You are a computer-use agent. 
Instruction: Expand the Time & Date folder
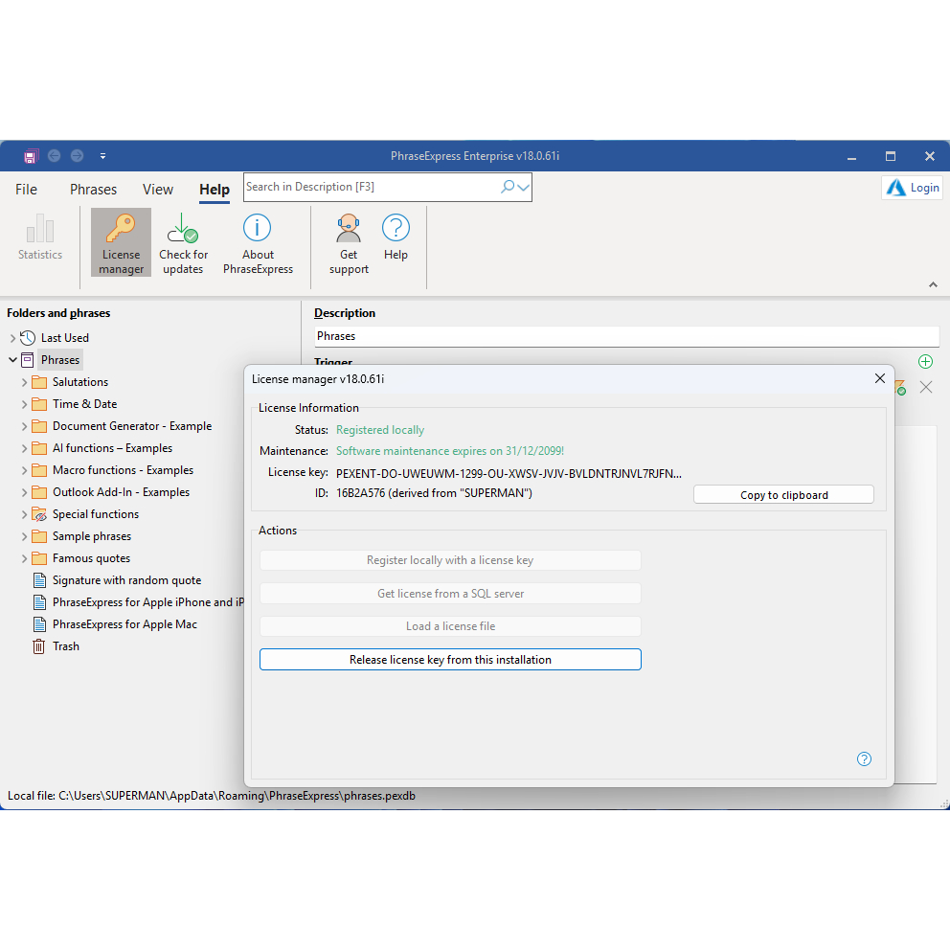[x=24, y=404]
